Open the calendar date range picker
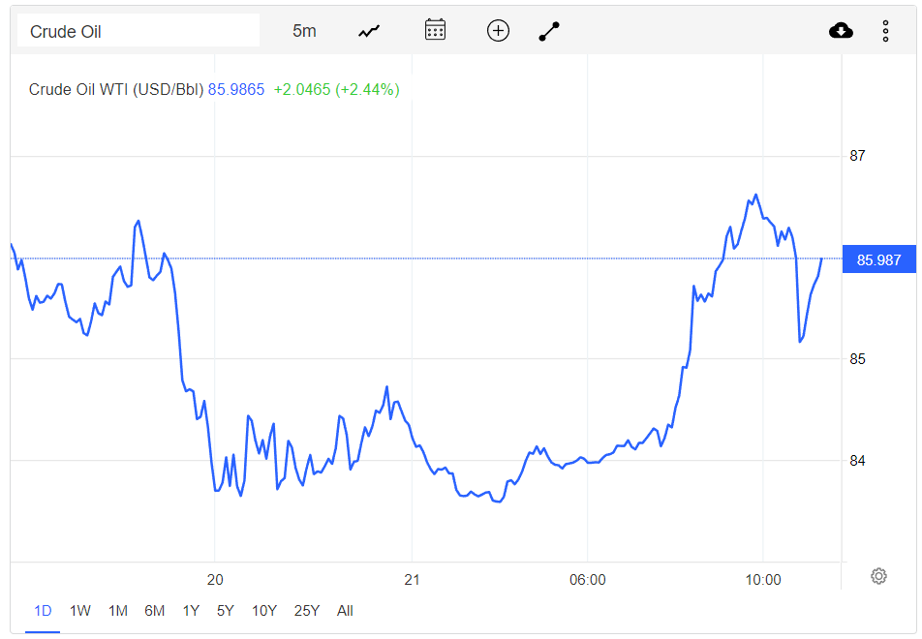 pyautogui.click(x=435, y=30)
